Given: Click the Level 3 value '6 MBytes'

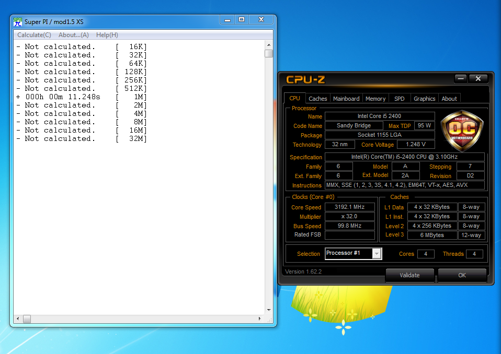Looking at the screenshot, I should pos(432,235).
